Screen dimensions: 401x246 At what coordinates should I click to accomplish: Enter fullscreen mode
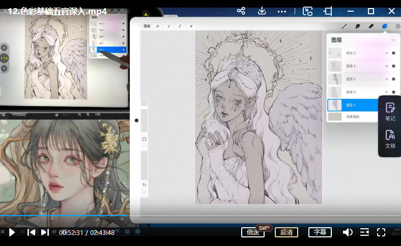coord(381,232)
